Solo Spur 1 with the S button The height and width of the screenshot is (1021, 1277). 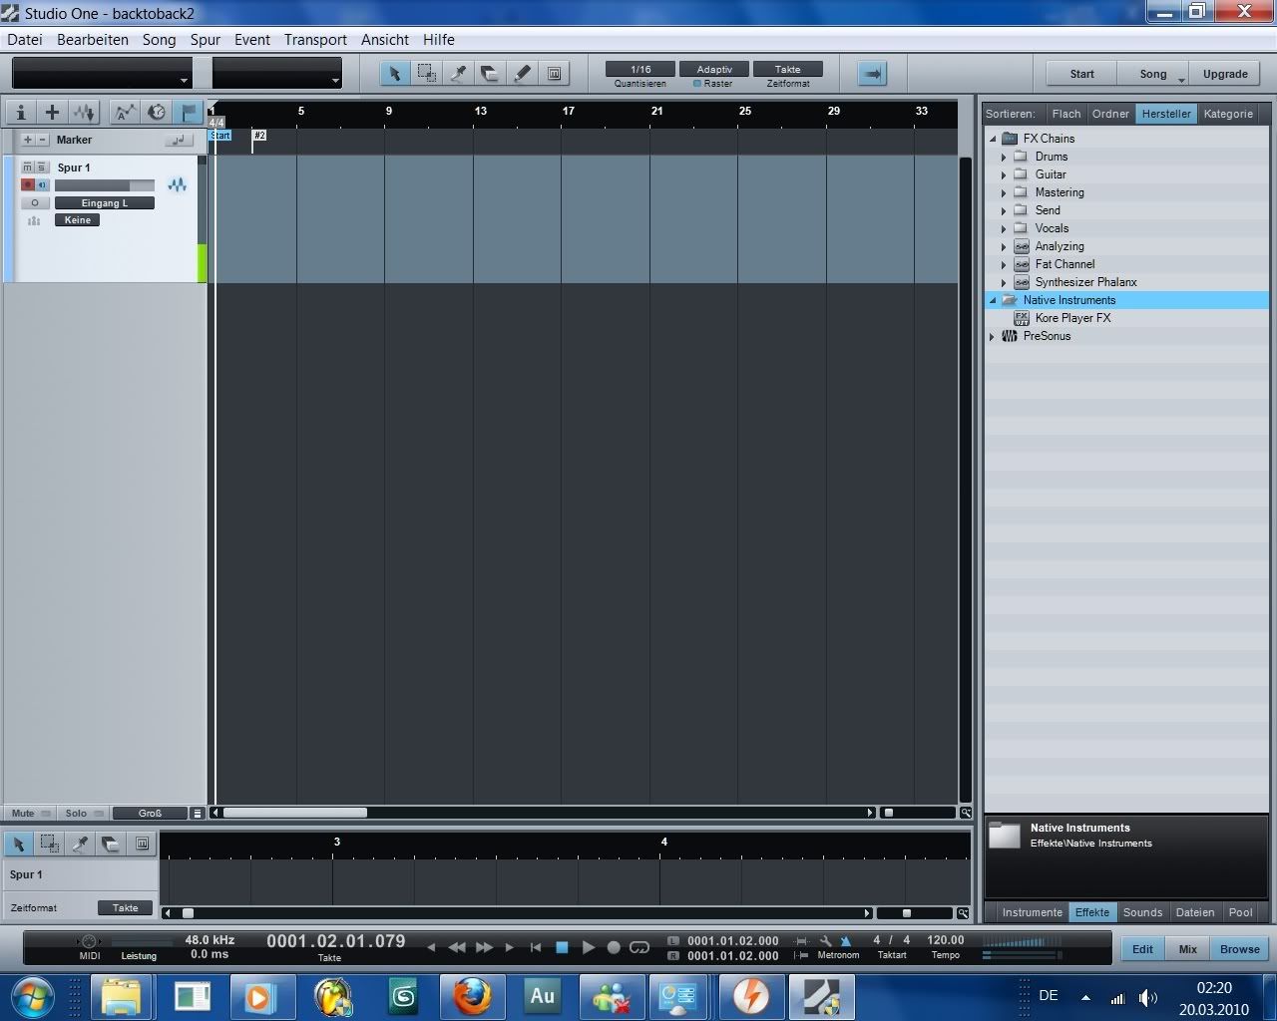[41, 168]
